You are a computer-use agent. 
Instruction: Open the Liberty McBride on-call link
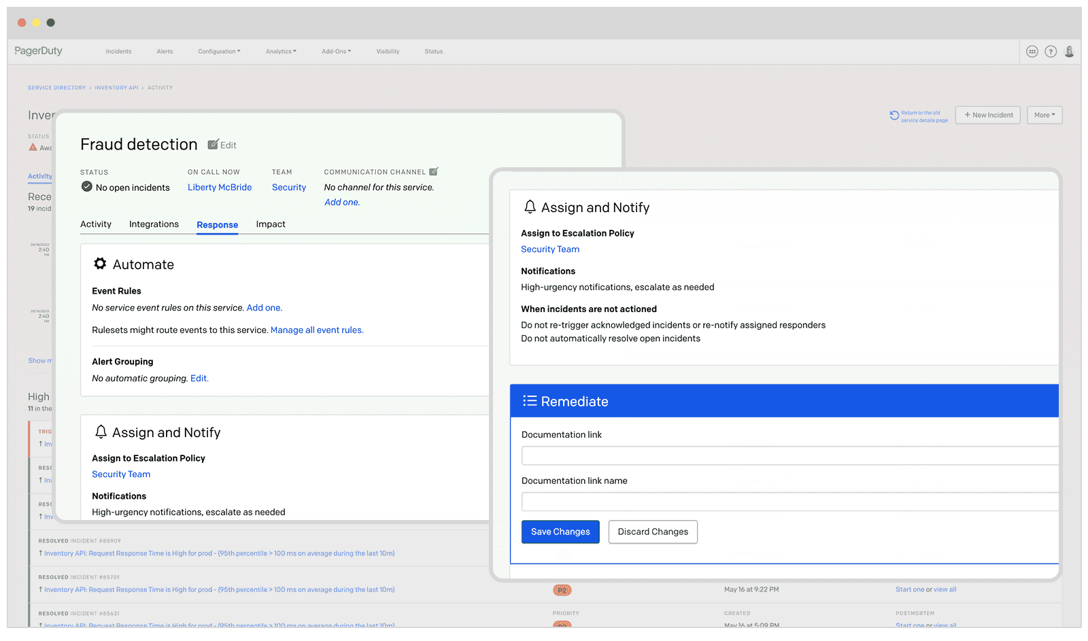pos(220,188)
